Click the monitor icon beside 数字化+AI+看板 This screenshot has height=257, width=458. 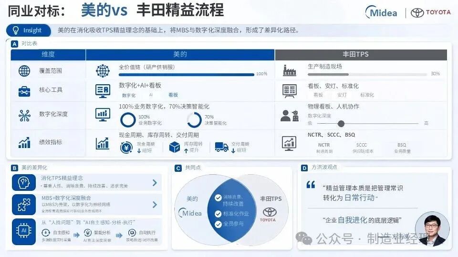coord(103,91)
